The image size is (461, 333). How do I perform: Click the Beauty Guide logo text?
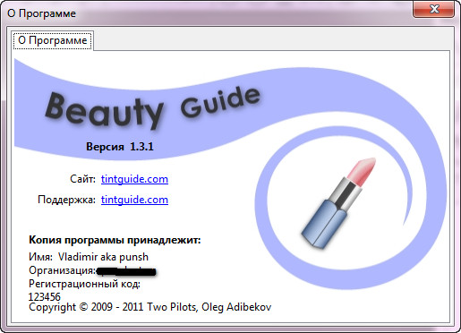click(153, 107)
